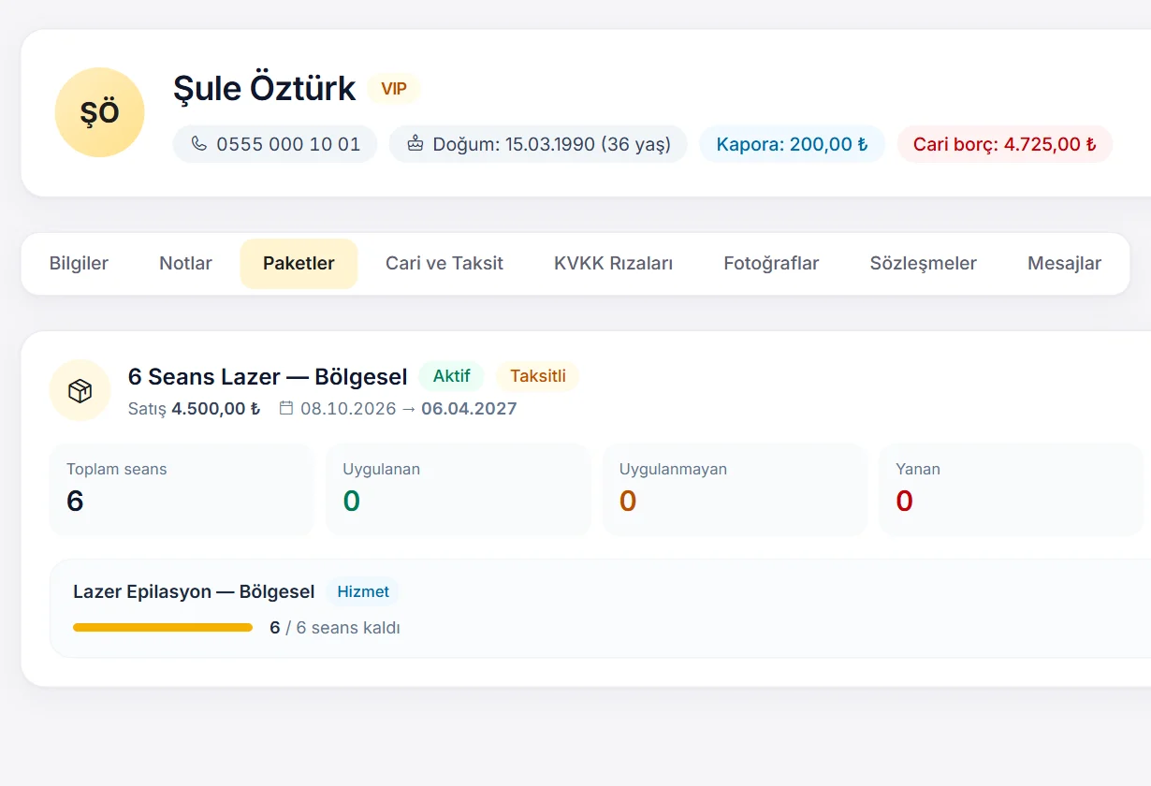Click the Taksitli badge

(x=538, y=376)
